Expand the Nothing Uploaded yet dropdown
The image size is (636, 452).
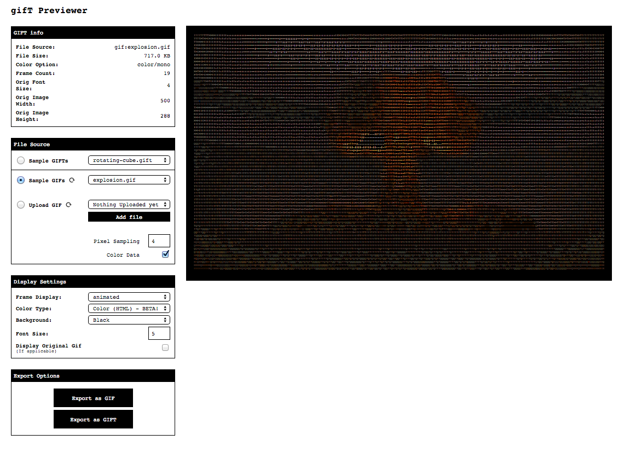pos(129,205)
